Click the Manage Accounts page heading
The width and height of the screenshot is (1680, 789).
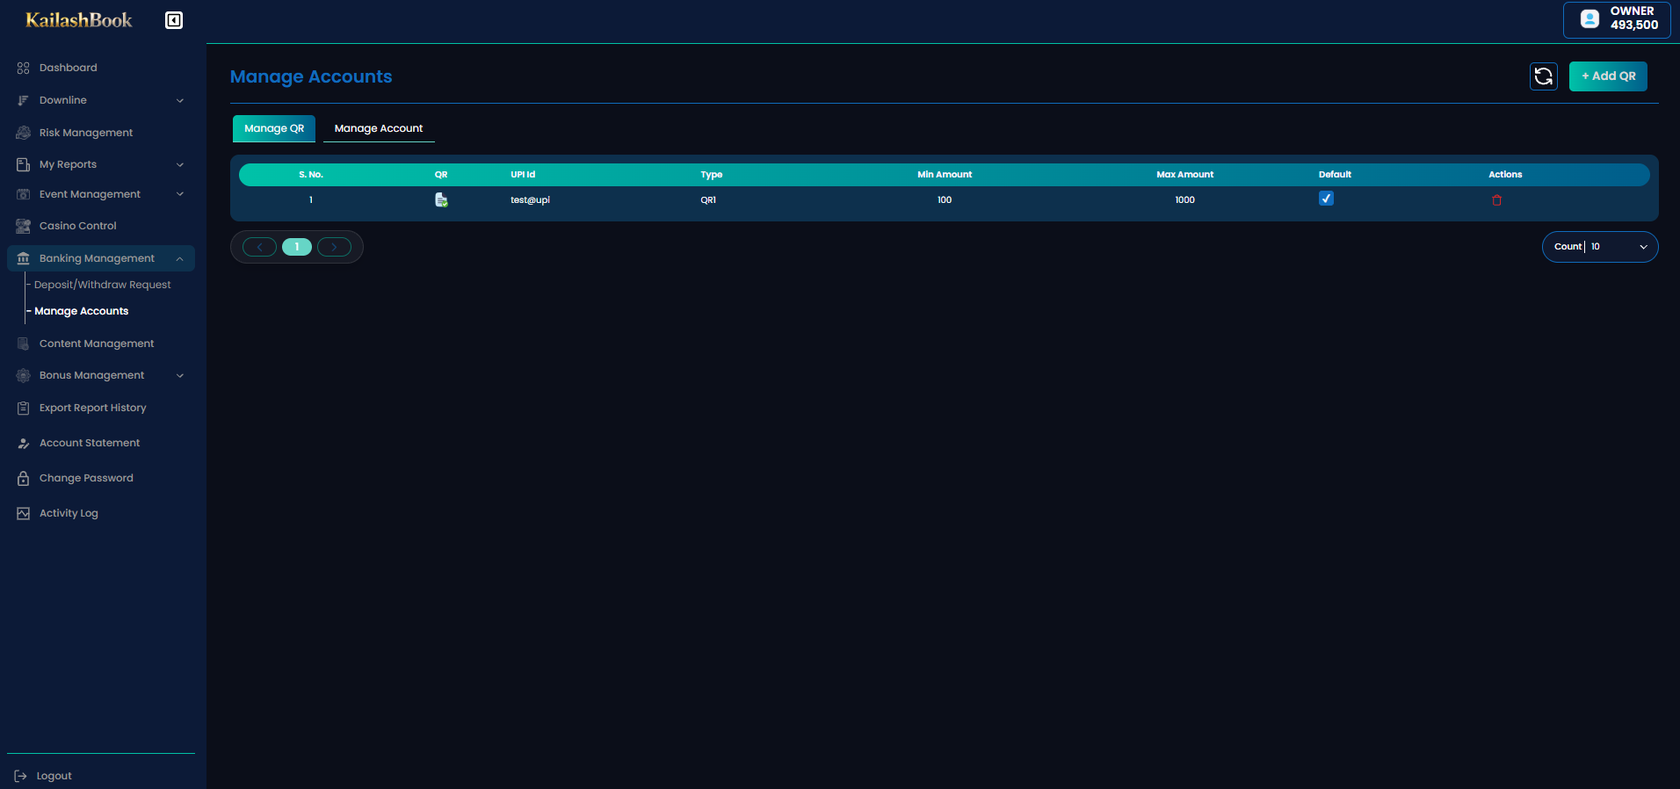point(311,76)
